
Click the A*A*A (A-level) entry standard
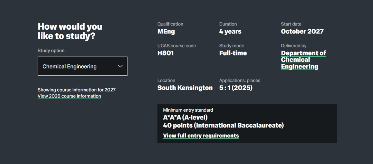[x=185, y=117]
